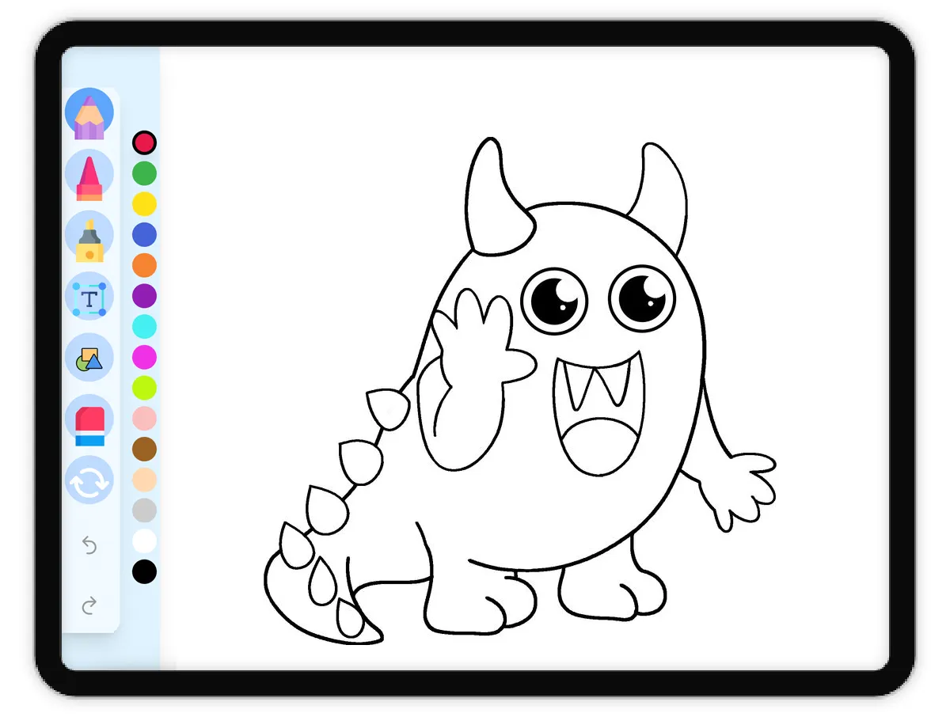Select the blue color swatch
This screenshot has width=950, height=717.
tap(144, 235)
